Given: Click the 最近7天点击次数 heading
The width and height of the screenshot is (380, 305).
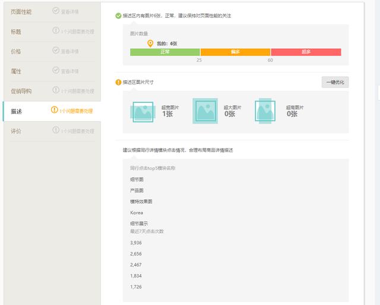Looking at the screenshot, I should coord(147,231).
